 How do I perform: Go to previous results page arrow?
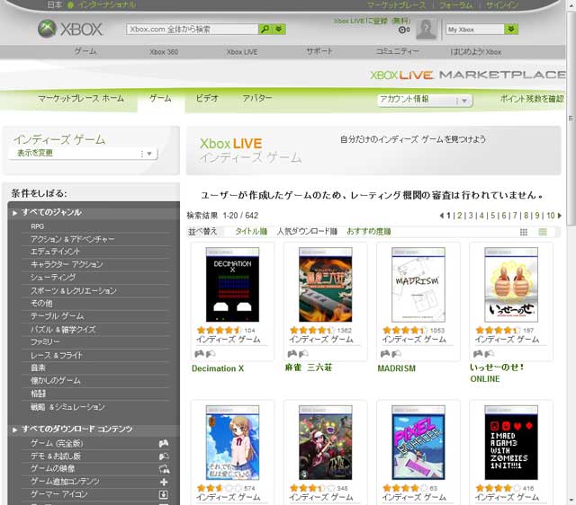click(442, 216)
